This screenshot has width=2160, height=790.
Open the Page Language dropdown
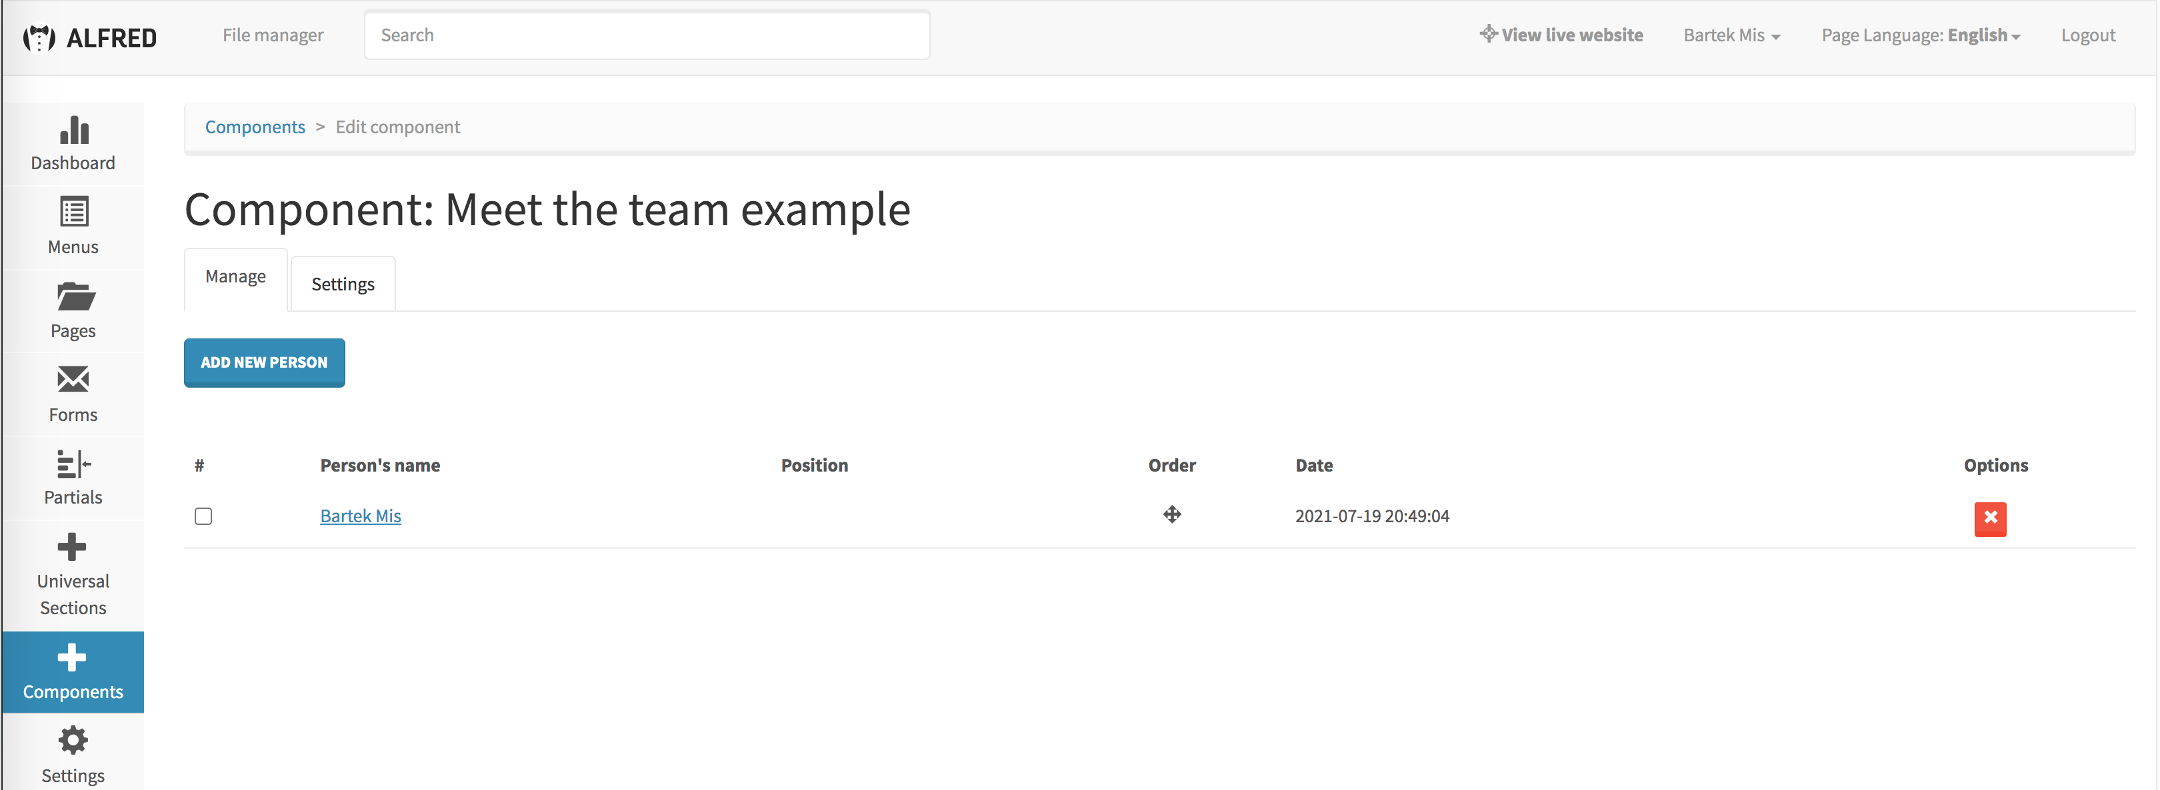[1921, 35]
